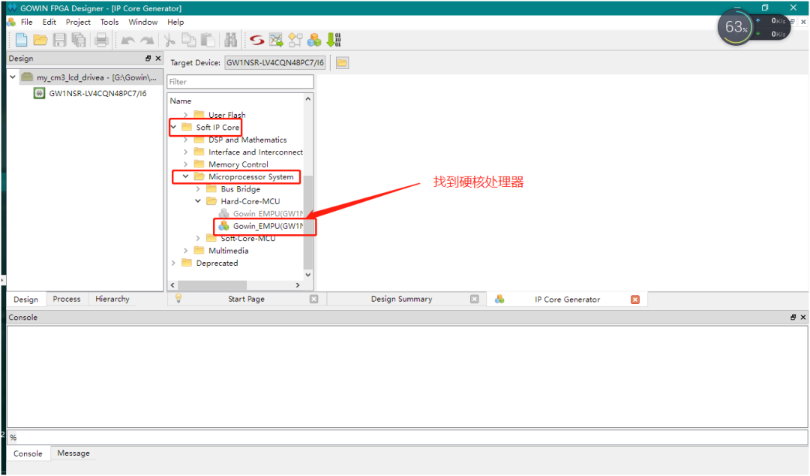Expand the User Flash folder
Image resolution: width=810 pixels, height=476 pixels.
point(185,115)
